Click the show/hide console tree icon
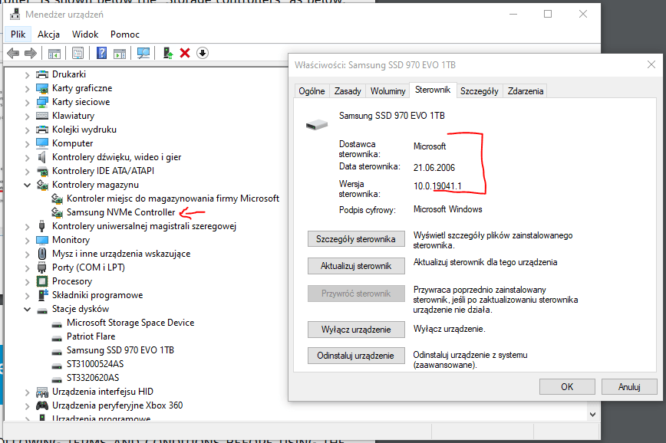This screenshot has width=666, height=443. tap(54, 53)
